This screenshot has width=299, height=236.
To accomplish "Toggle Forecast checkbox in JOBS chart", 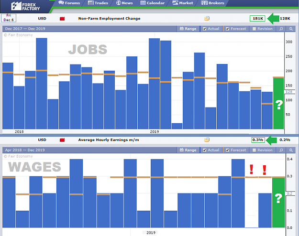I will pos(228,29).
